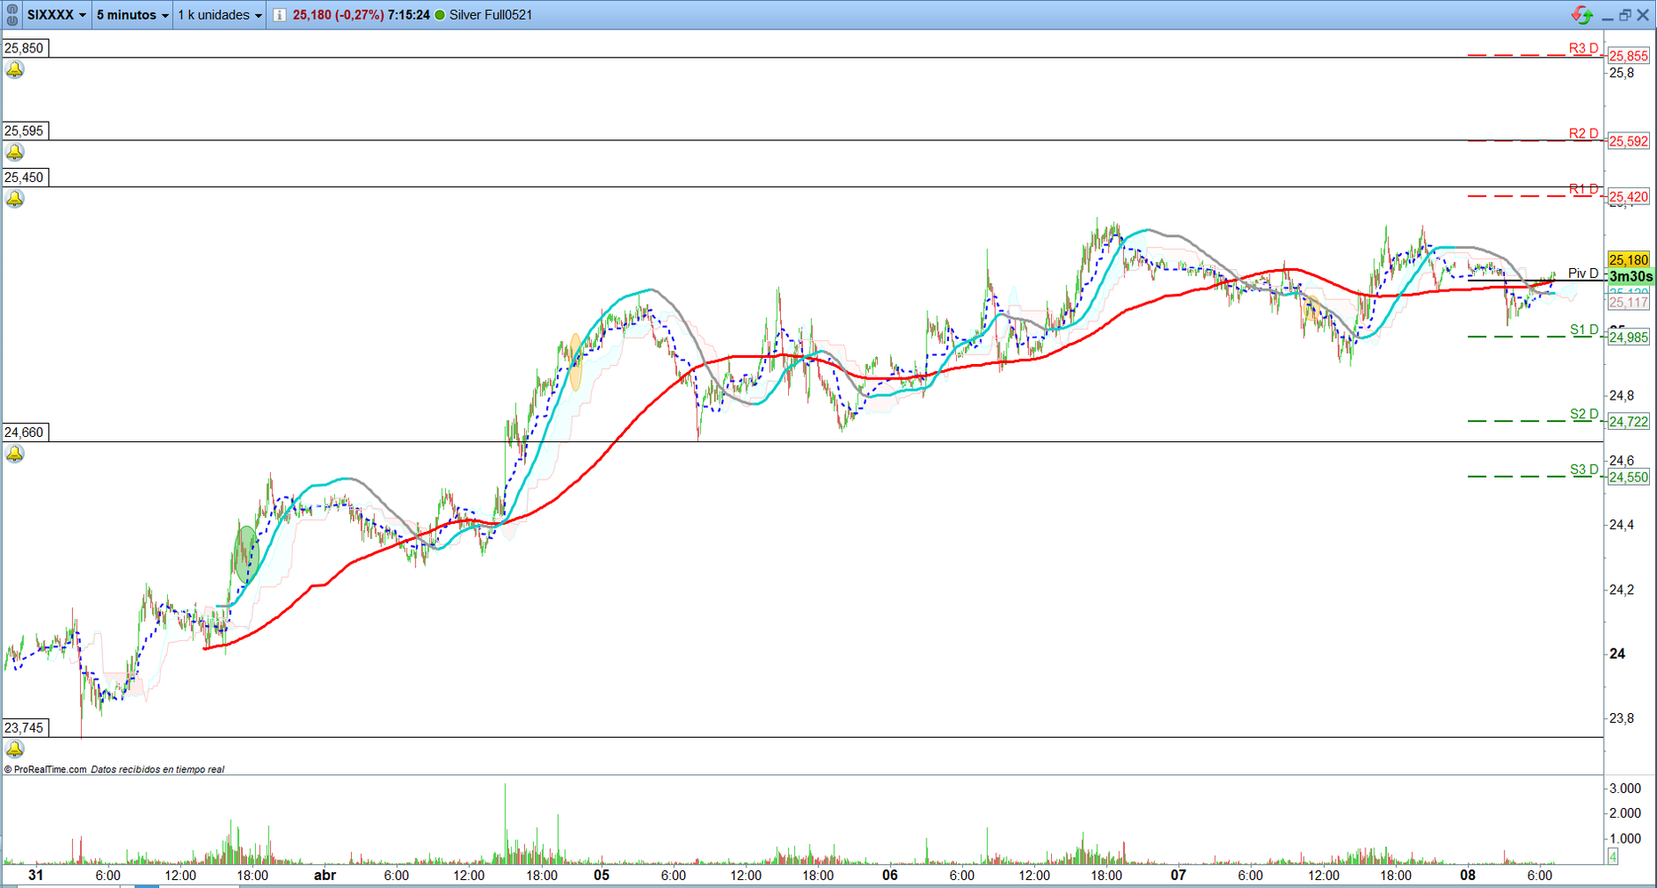Click the 25,420 red price tag
Viewport: 1657px width, 888px height.
click(x=1629, y=197)
